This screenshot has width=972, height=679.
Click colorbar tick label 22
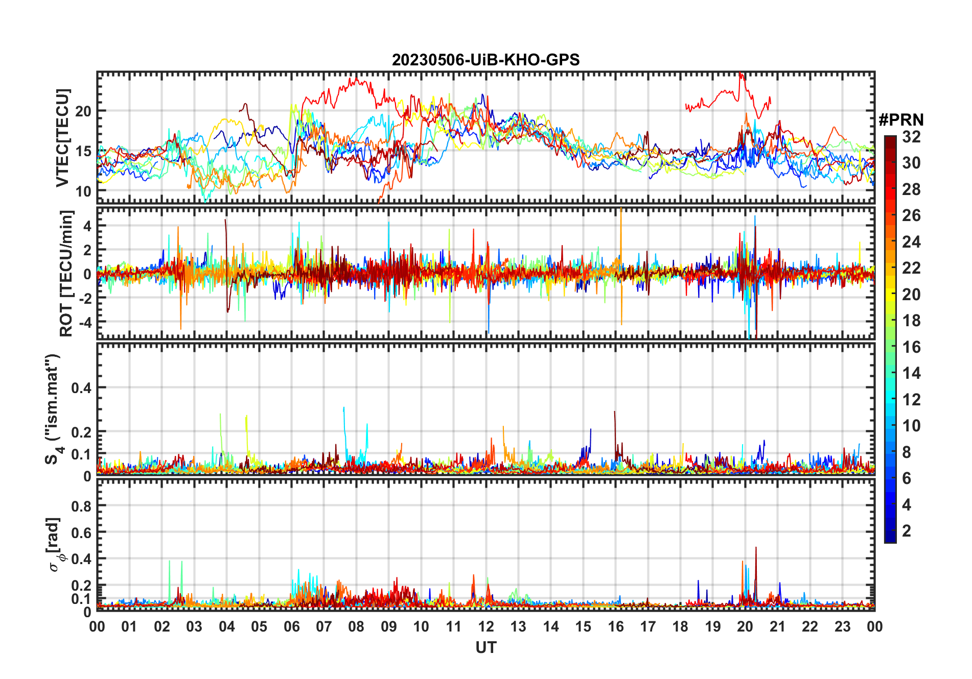[911, 268]
